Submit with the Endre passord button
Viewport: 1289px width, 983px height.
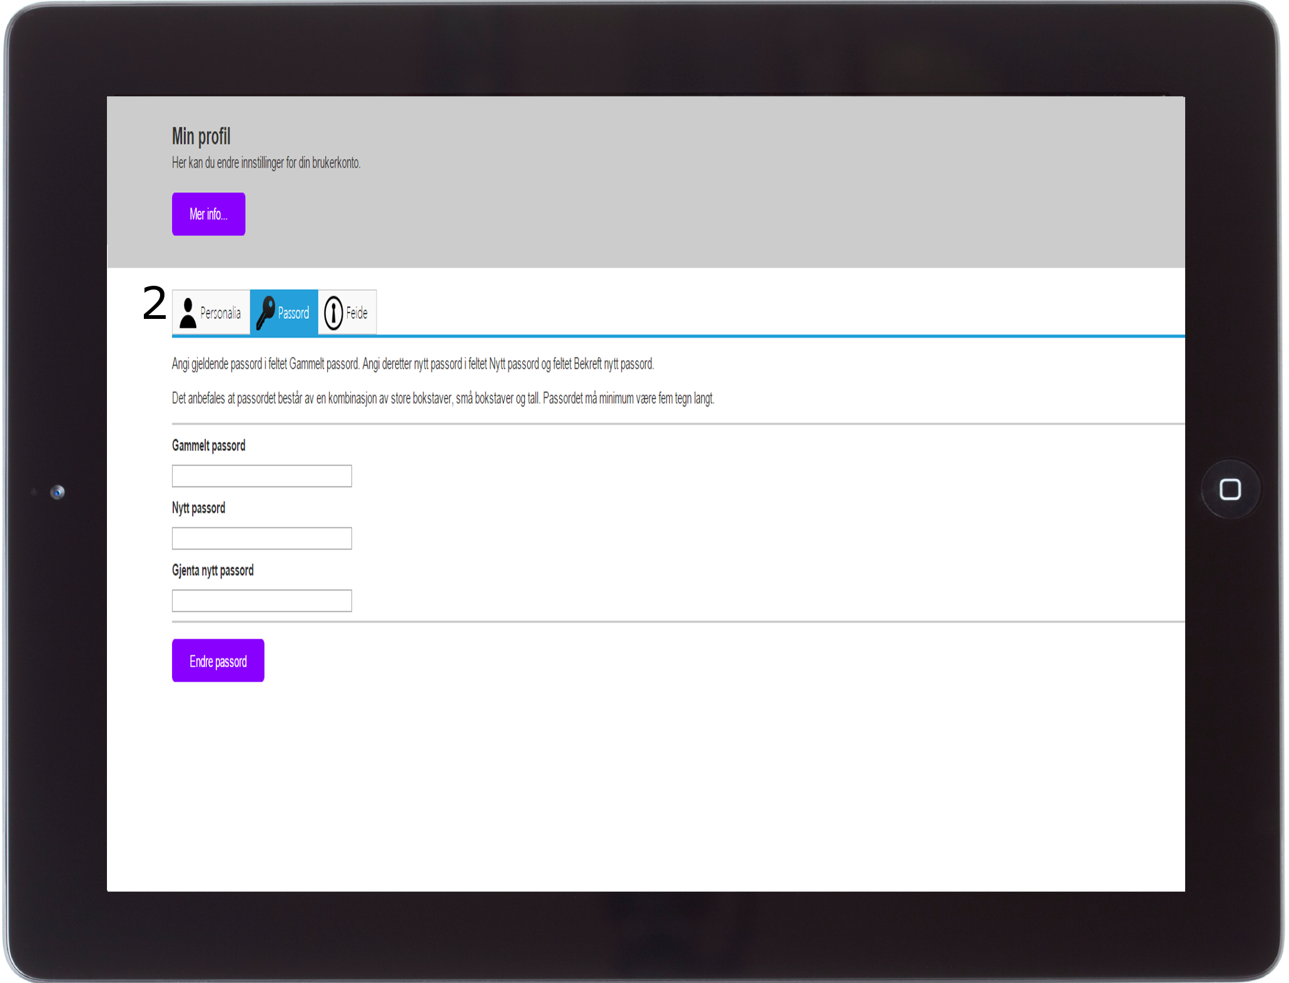click(218, 660)
